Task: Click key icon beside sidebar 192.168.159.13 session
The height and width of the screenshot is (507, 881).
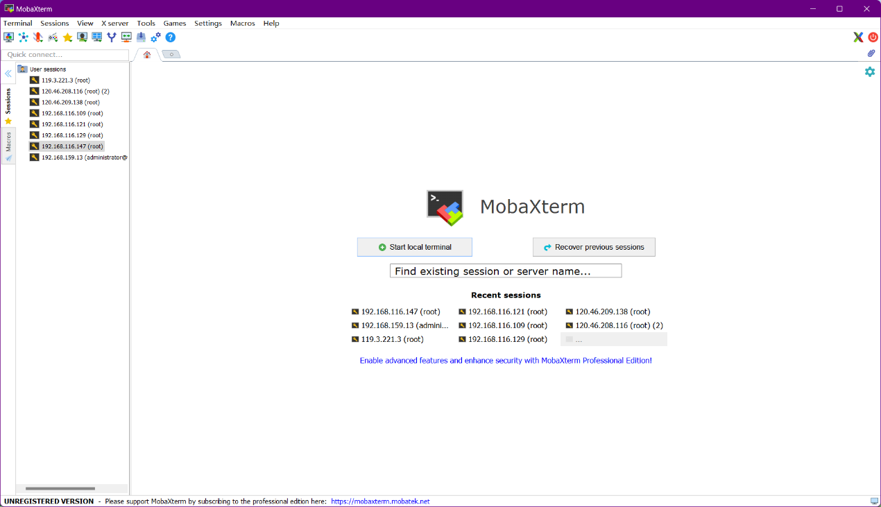Action: (34, 157)
